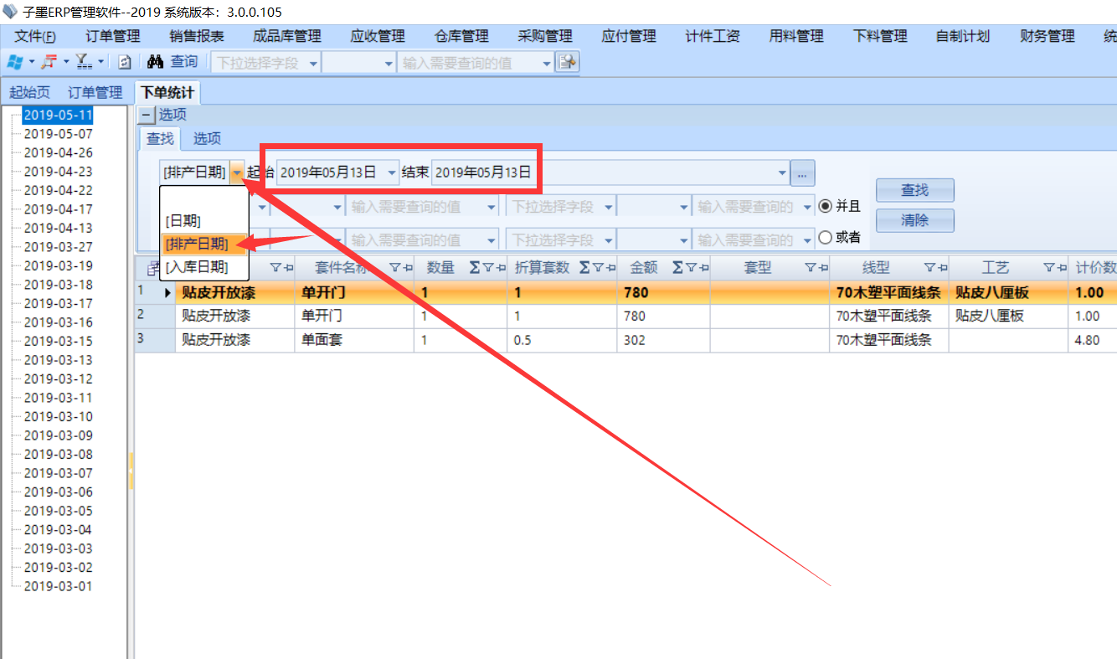Click the funnel filter toolbar icon
The width and height of the screenshot is (1117, 659).
(84, 62)
